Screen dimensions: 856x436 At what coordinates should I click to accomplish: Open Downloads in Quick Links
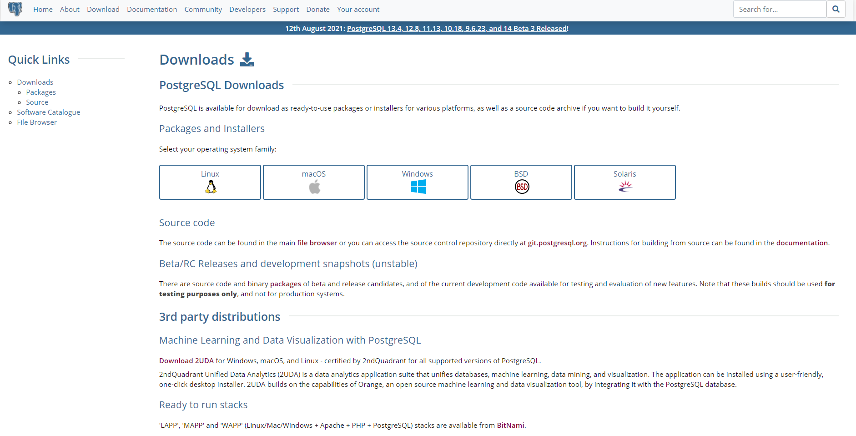(35, 82)
